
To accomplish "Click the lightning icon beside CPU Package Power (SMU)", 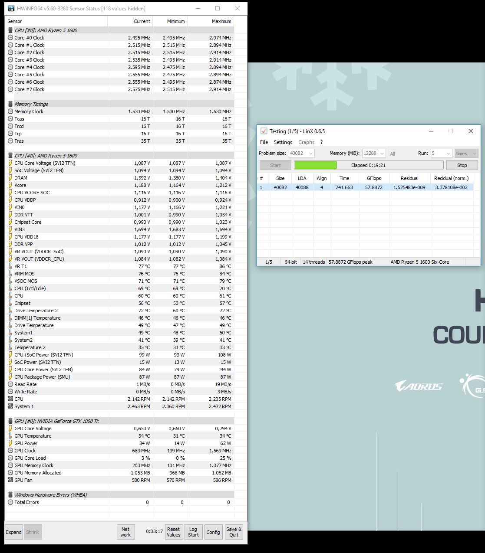I will pos(10,377).
